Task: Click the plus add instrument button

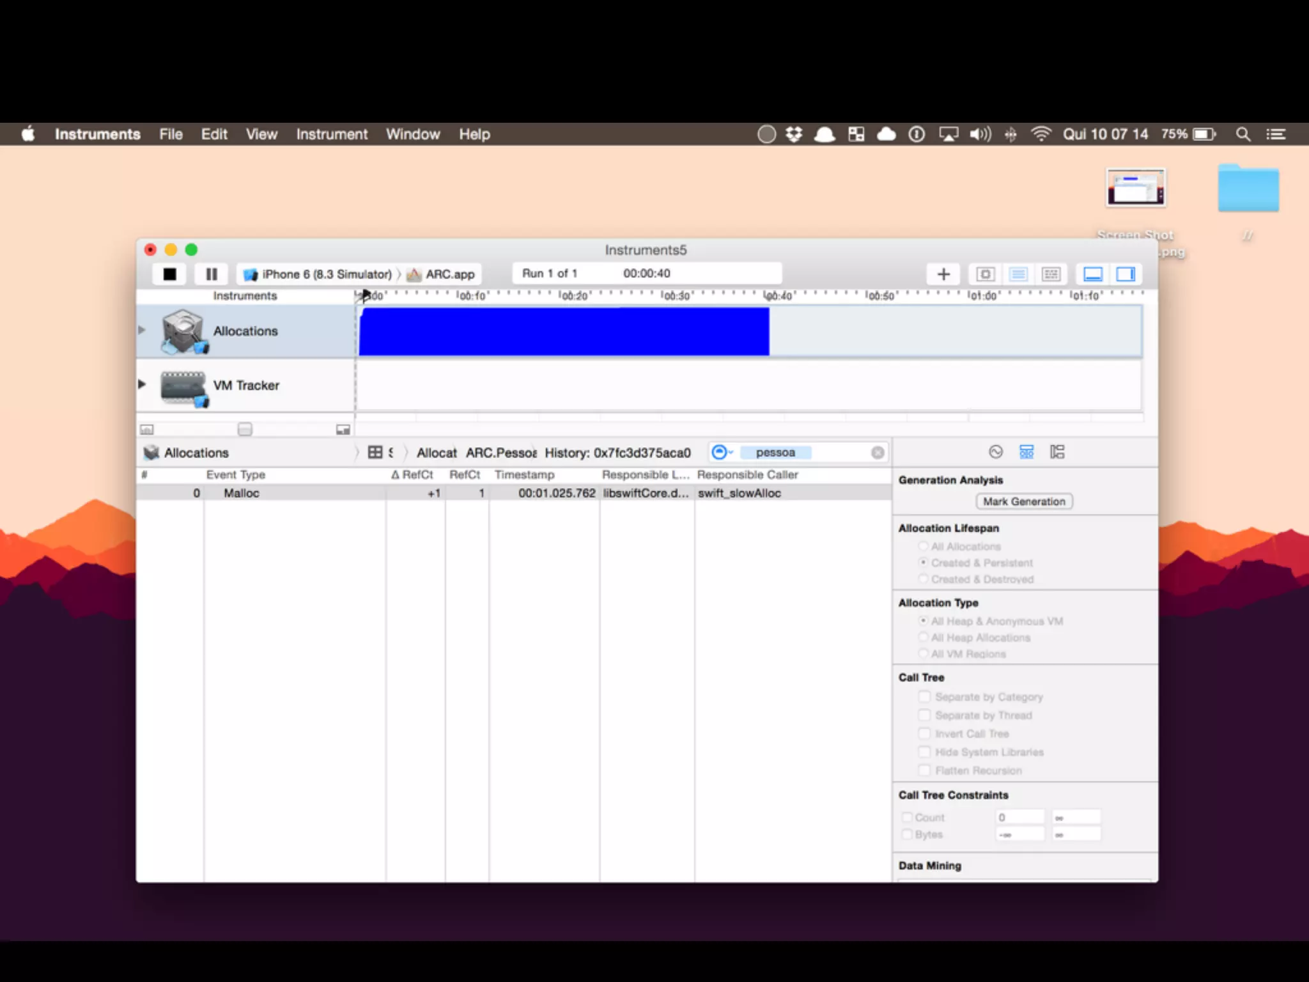Action: pos(943,274)
